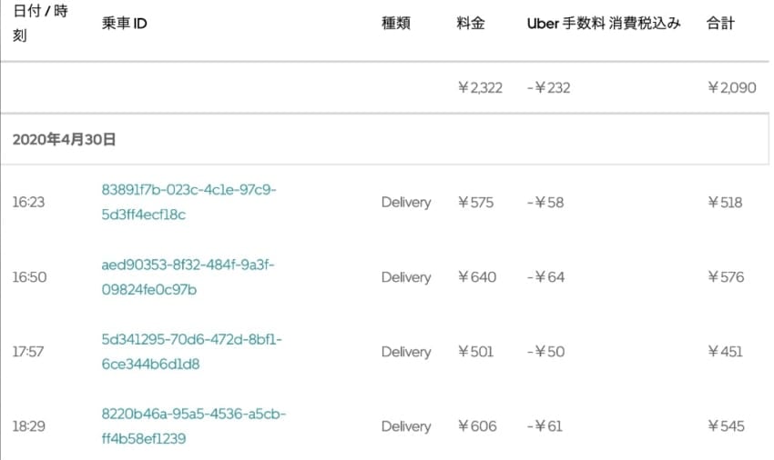Click the ¥2,322 total fare amount
This screenshot has width=774, height=460.
pyautogui.click(x=480, y=88)
